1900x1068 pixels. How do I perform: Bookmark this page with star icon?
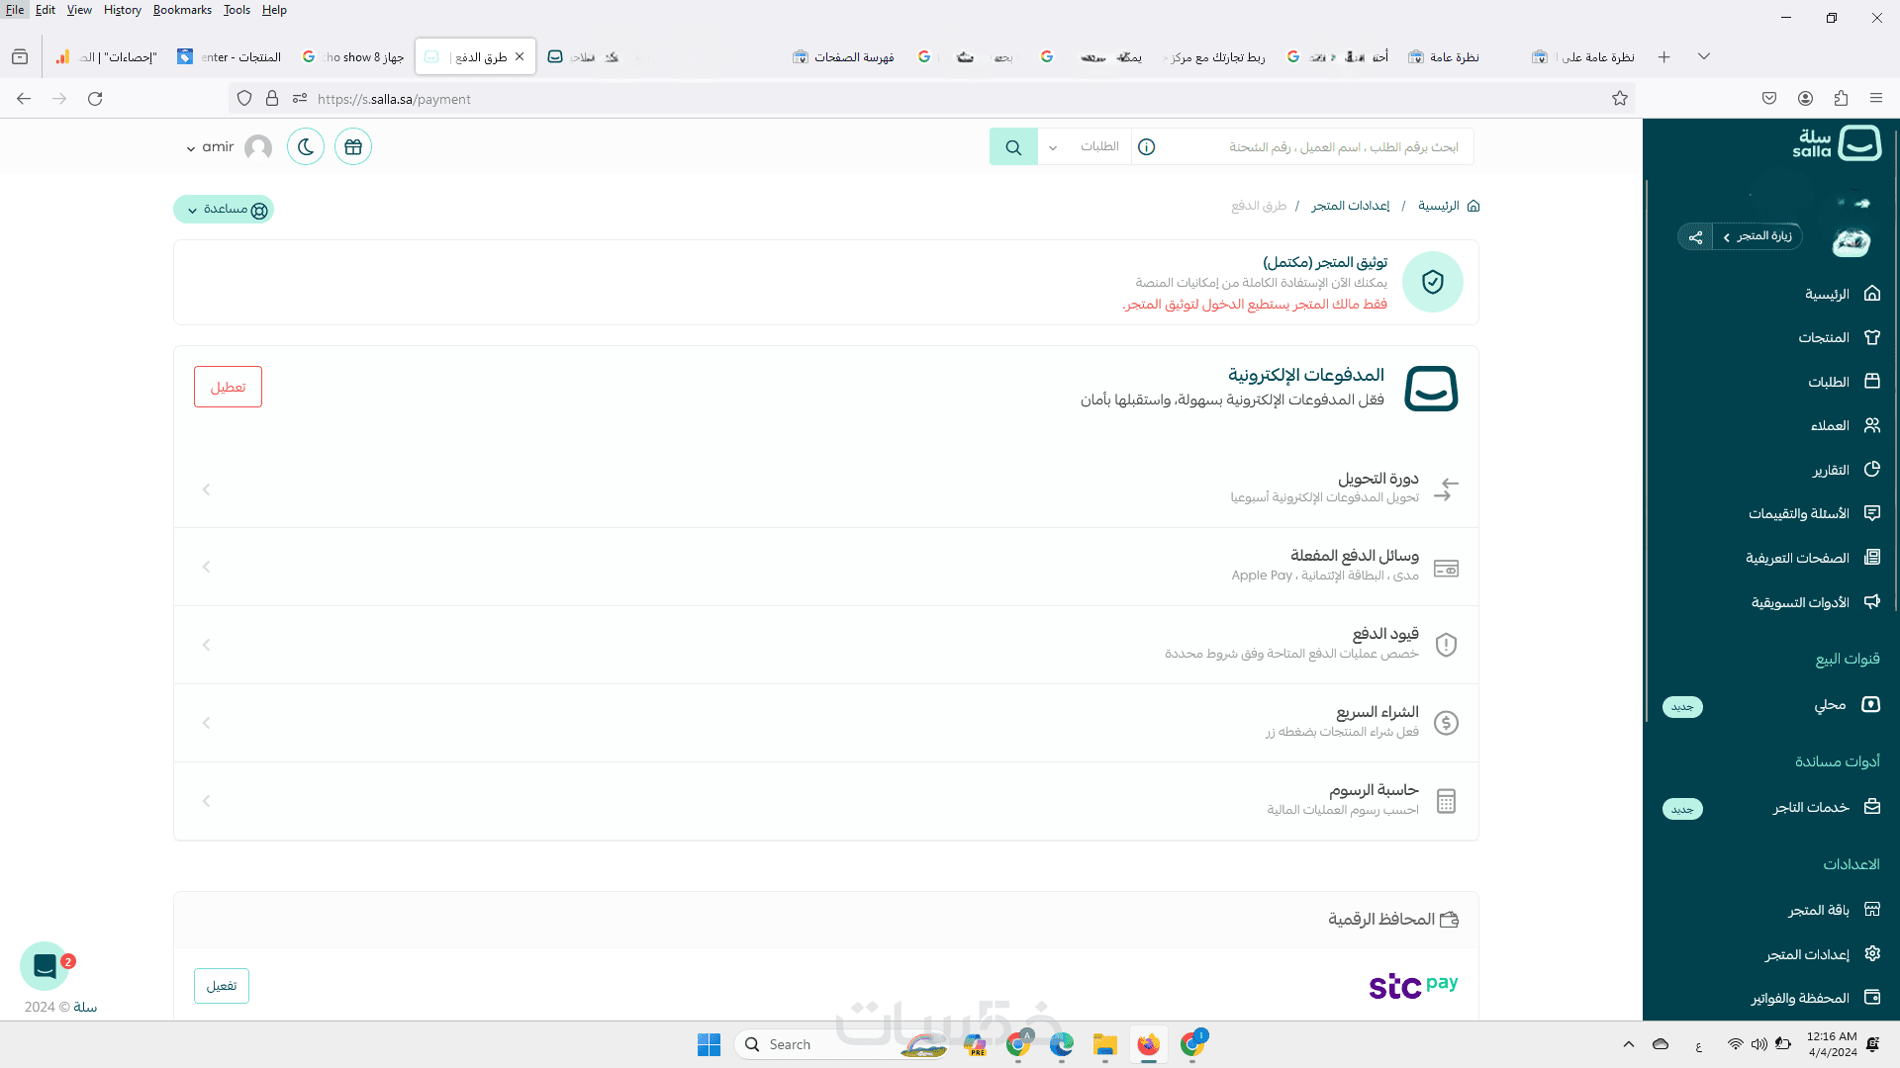(1620, 99)
